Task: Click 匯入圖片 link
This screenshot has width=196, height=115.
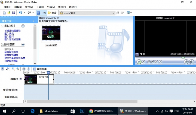Action: tap(9, 37)
